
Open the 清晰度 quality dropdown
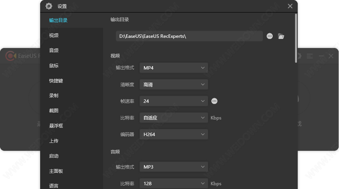(x=173, y=85)
